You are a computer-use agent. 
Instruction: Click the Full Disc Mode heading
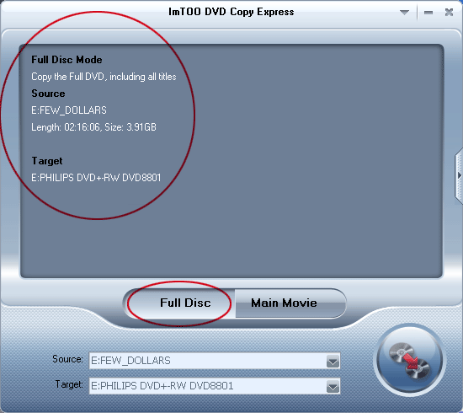(x=67, y=60)
